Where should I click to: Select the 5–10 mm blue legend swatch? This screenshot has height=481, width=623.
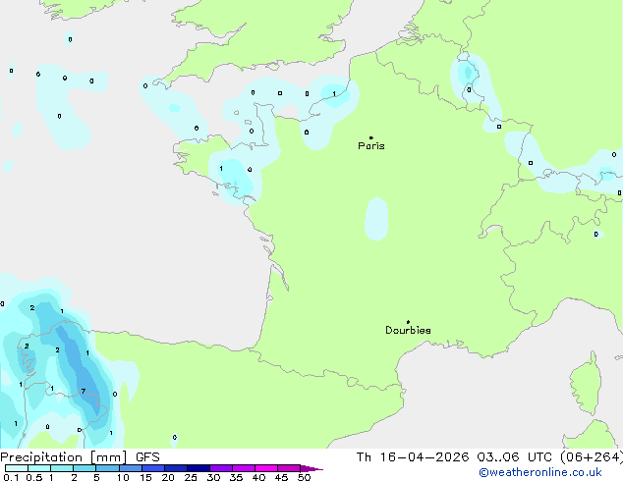108,468
